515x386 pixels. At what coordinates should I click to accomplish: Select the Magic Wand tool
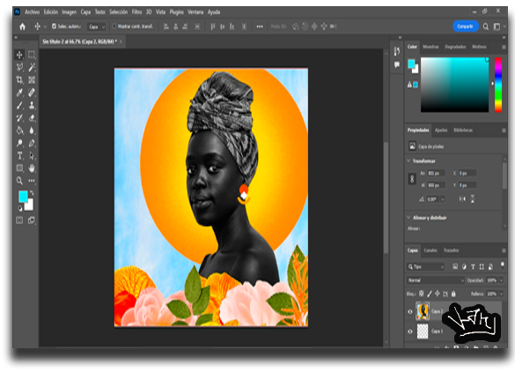32,67
